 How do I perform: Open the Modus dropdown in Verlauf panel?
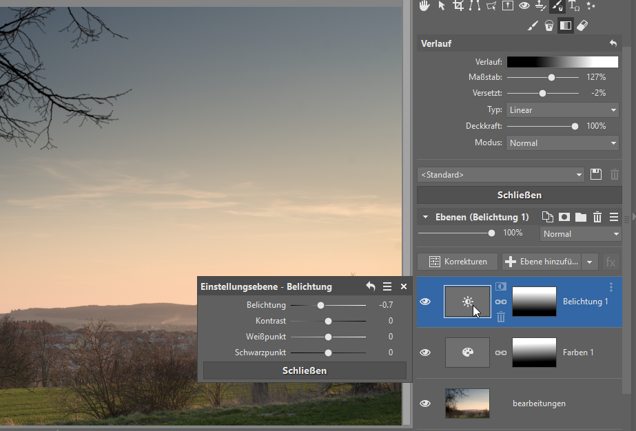coord(562,143)
